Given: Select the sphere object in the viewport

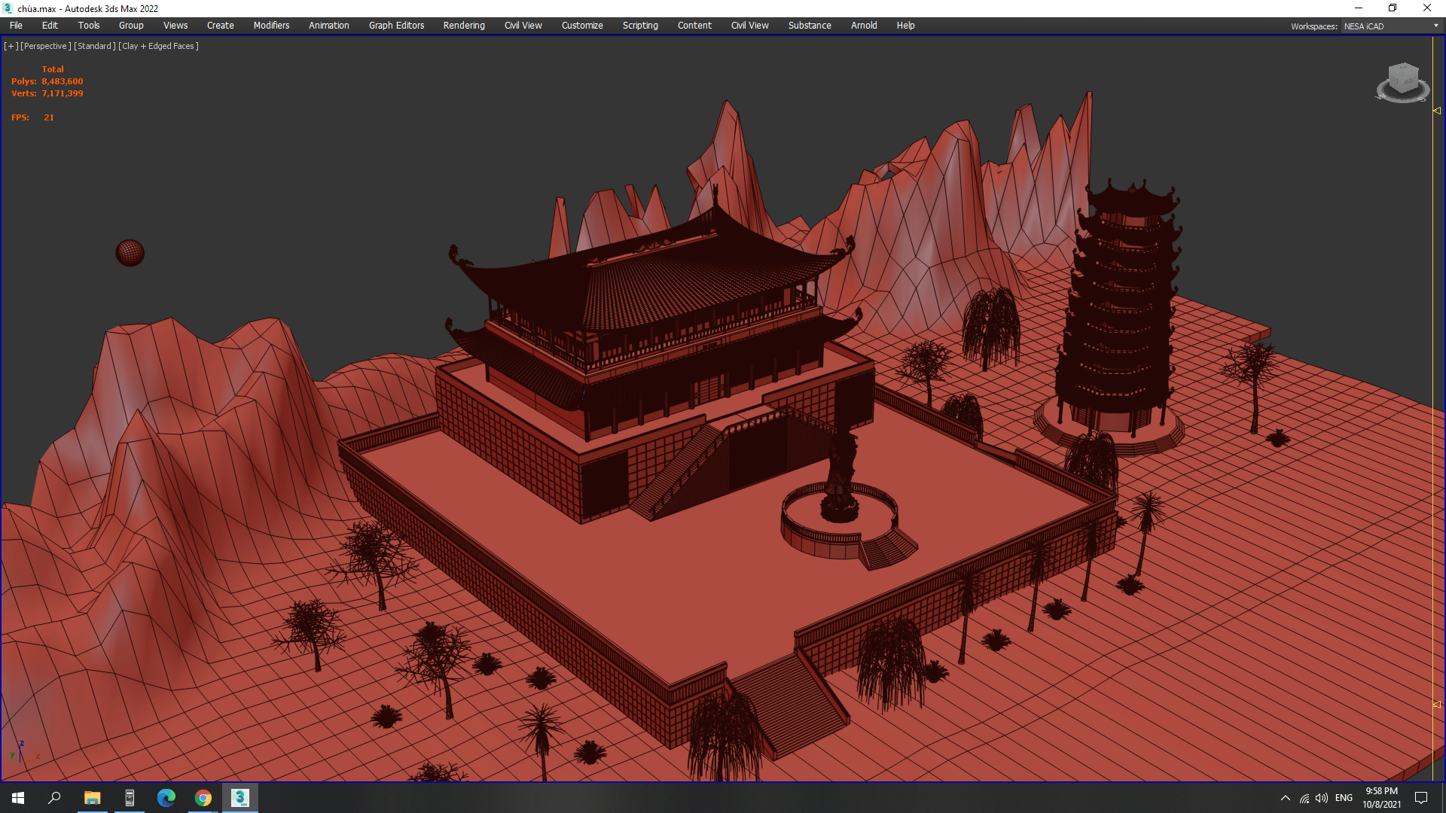Looking at the screenshot, I should point(130,253).
